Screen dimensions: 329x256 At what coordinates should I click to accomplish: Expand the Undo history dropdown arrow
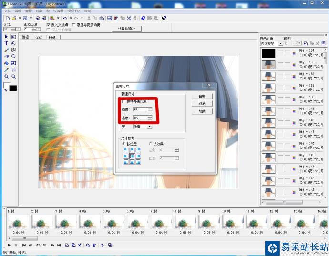71,18
